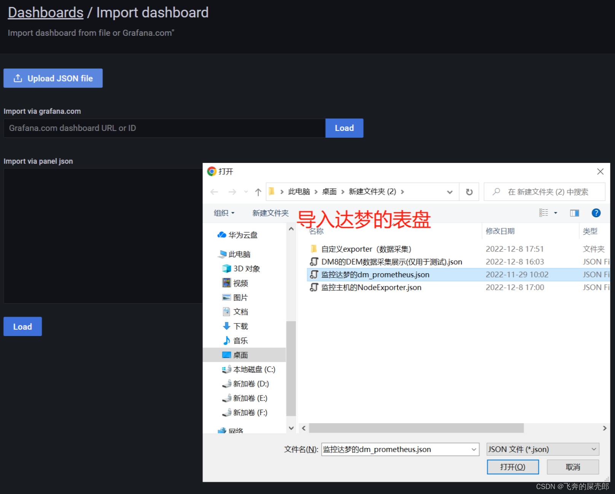Click the Load button below the panel JSON area
The image size is (615, 494).
tap(22, 327)
